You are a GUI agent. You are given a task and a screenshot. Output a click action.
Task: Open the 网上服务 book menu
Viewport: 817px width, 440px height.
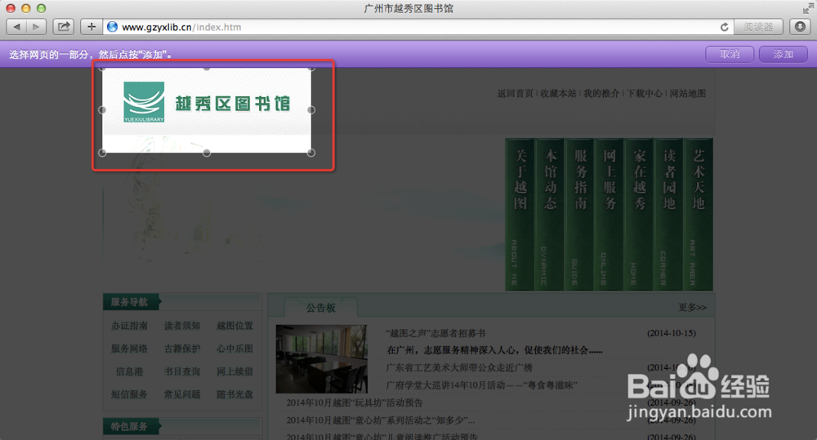[x=609, y=214]
